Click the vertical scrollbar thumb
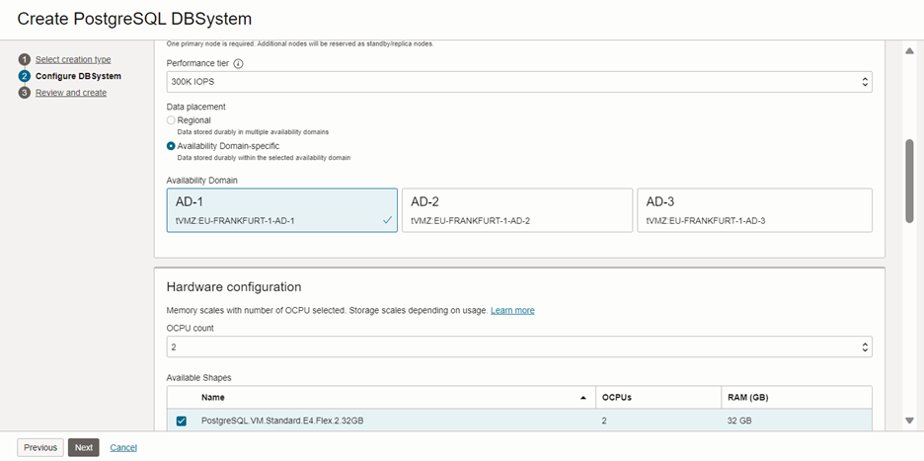Viewport: 924px width, 461px height. 909,181
